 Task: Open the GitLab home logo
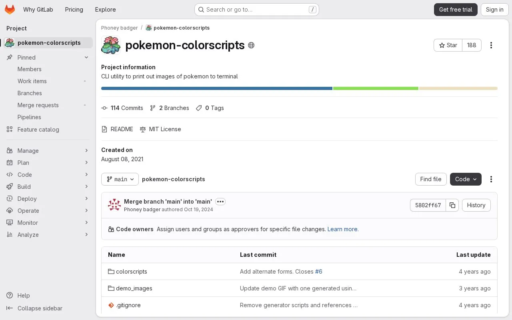10,10
